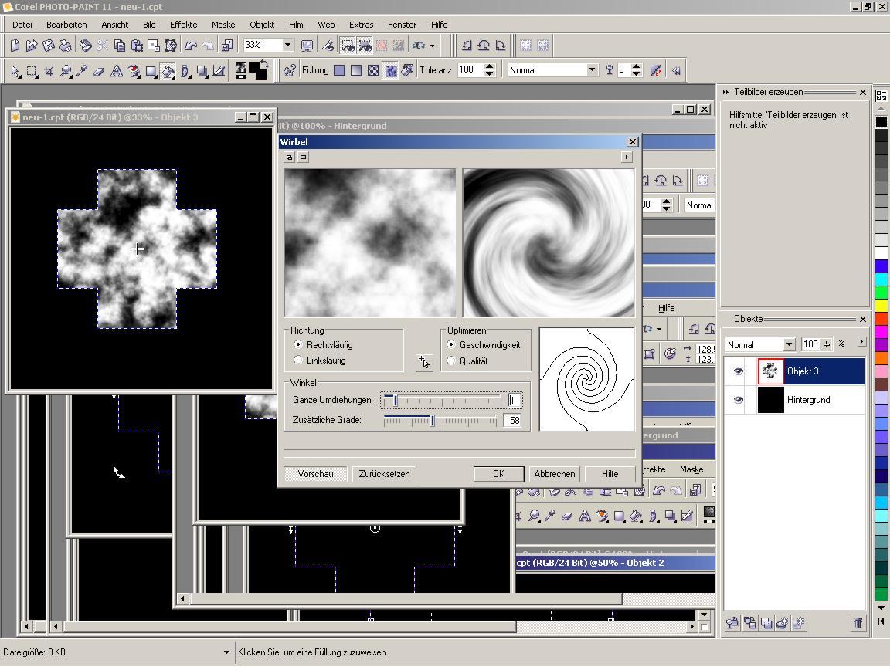Activate the Eyedropper tool
The image size is (890, 667).
[x=82, y=71]
